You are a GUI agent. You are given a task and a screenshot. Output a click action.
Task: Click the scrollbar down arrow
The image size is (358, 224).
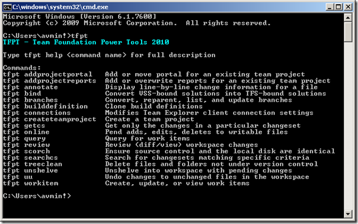pyautogui.click(x=348, y=214)
